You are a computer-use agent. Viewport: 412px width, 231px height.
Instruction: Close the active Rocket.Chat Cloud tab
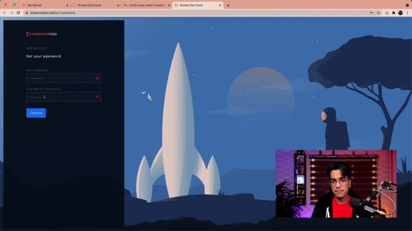pyautogui.click(x=220, y=5)
